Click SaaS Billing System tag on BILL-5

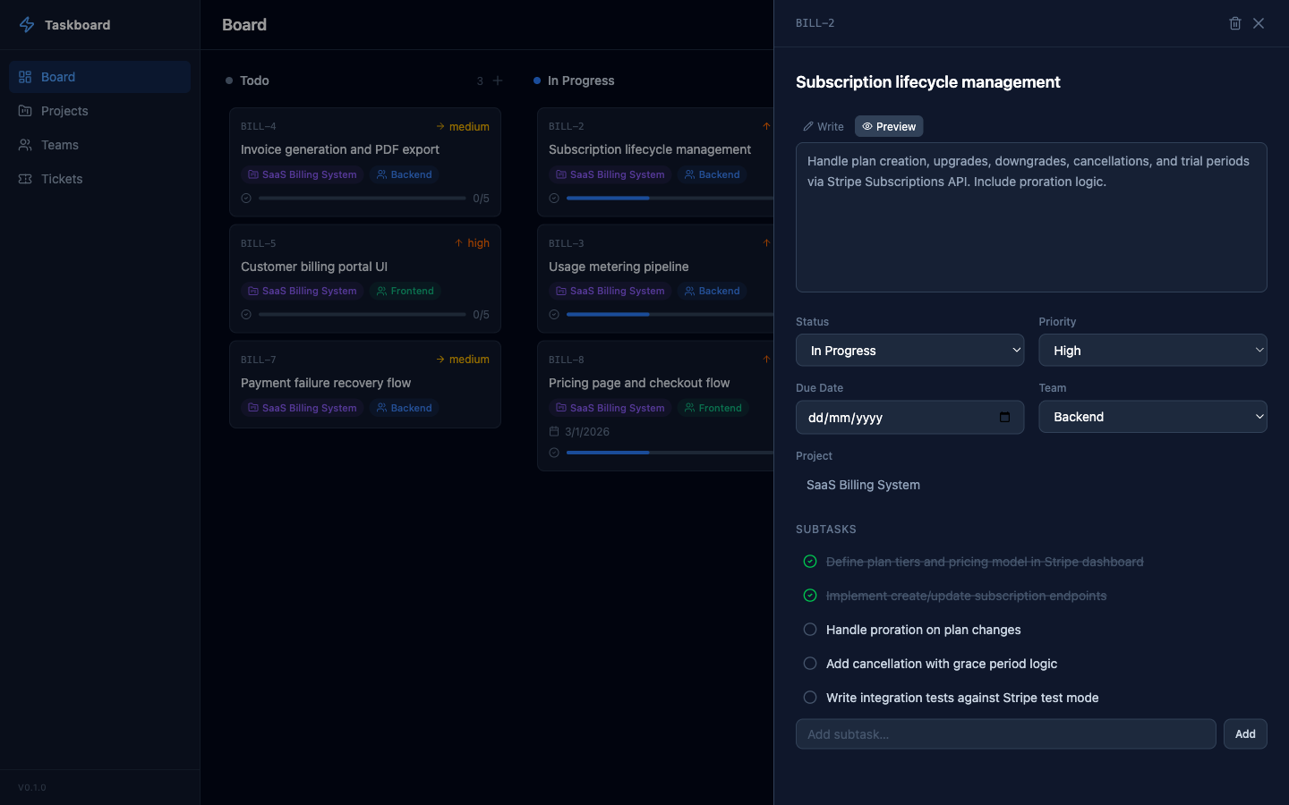coord(302,291)
